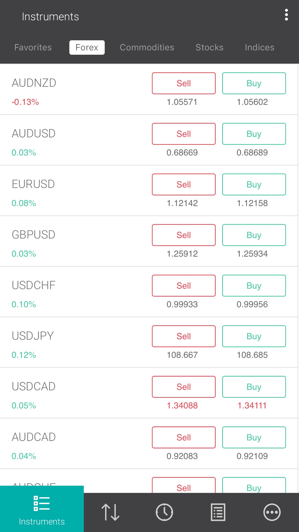Click Buy for AUDCAD
This screenshot has width=299, height=532.
tap(254, 437)
